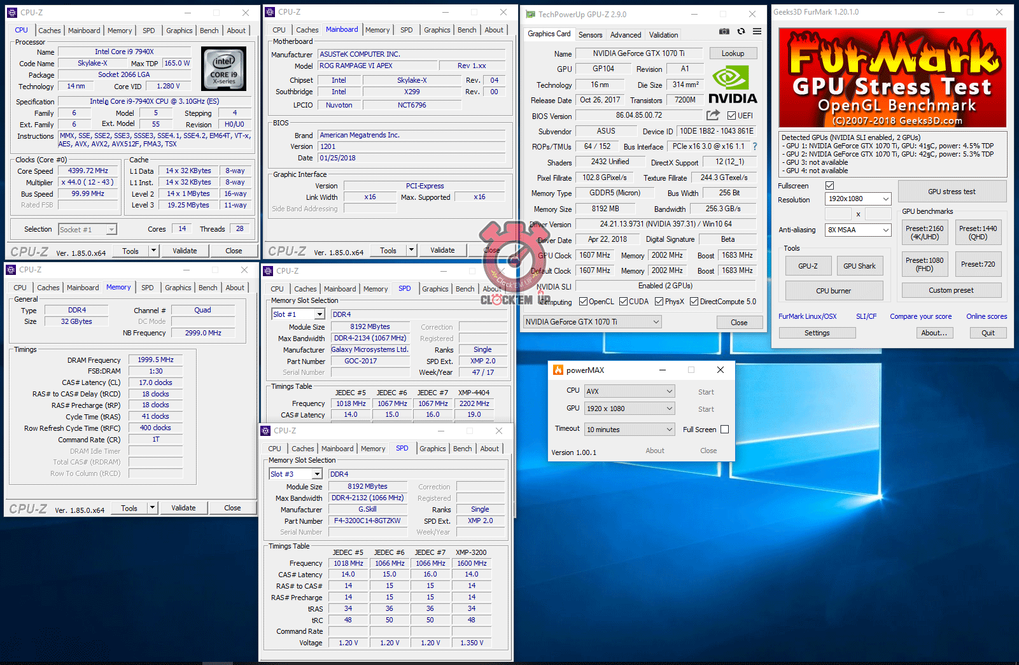Click the Bus Interface question mark icon
Image resolution: width=1019 pixels, height=665 pixels.
click(x=755, y=146)
